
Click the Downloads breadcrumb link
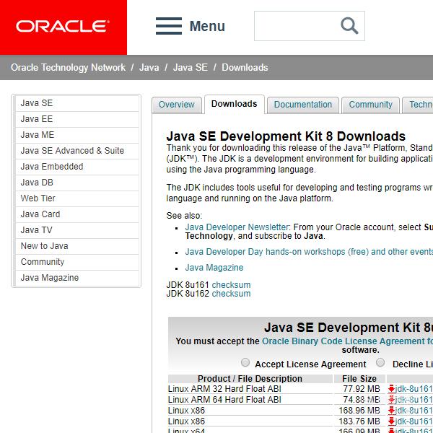[245, 68]
